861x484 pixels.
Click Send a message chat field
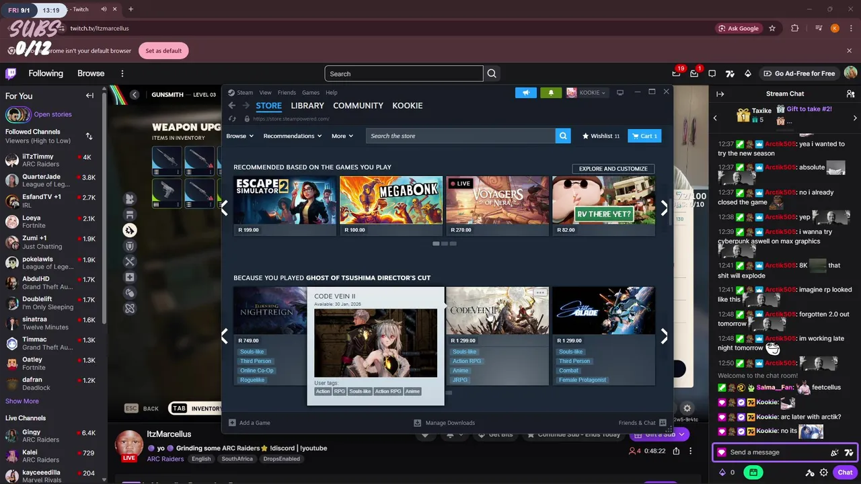[x=784, y=452]
